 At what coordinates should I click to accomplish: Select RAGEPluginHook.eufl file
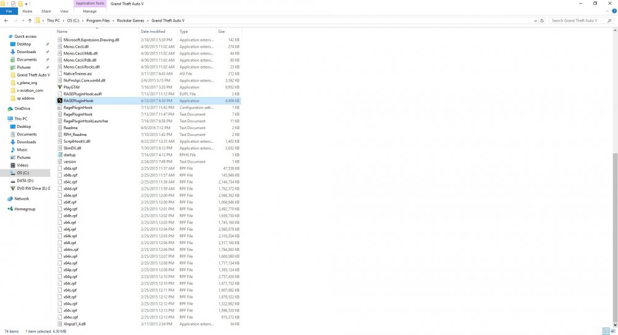pyautogui.click(x=82, y=94)
